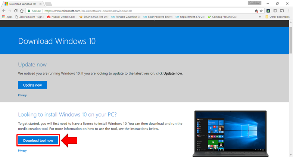Open the Privacy link under Update now

click(x=22, y=95)
